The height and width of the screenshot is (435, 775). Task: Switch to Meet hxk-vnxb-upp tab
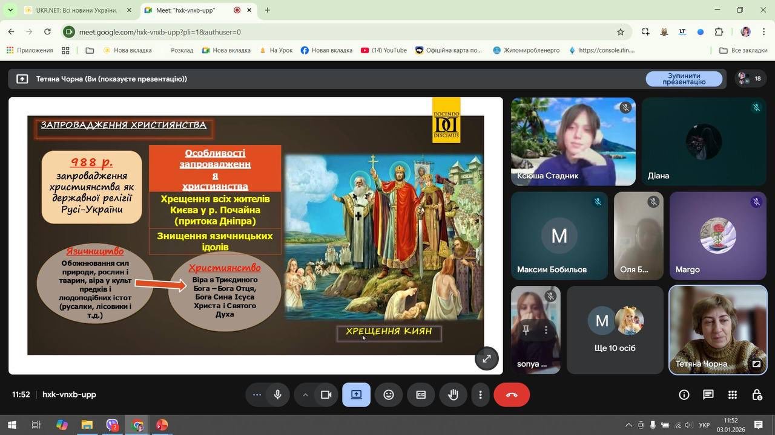tap(193, 10)
